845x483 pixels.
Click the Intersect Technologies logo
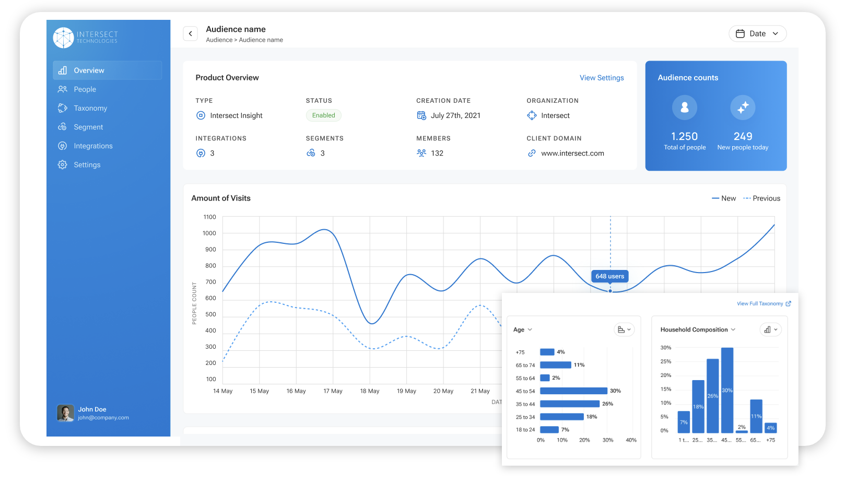click(x=86, y=38)
